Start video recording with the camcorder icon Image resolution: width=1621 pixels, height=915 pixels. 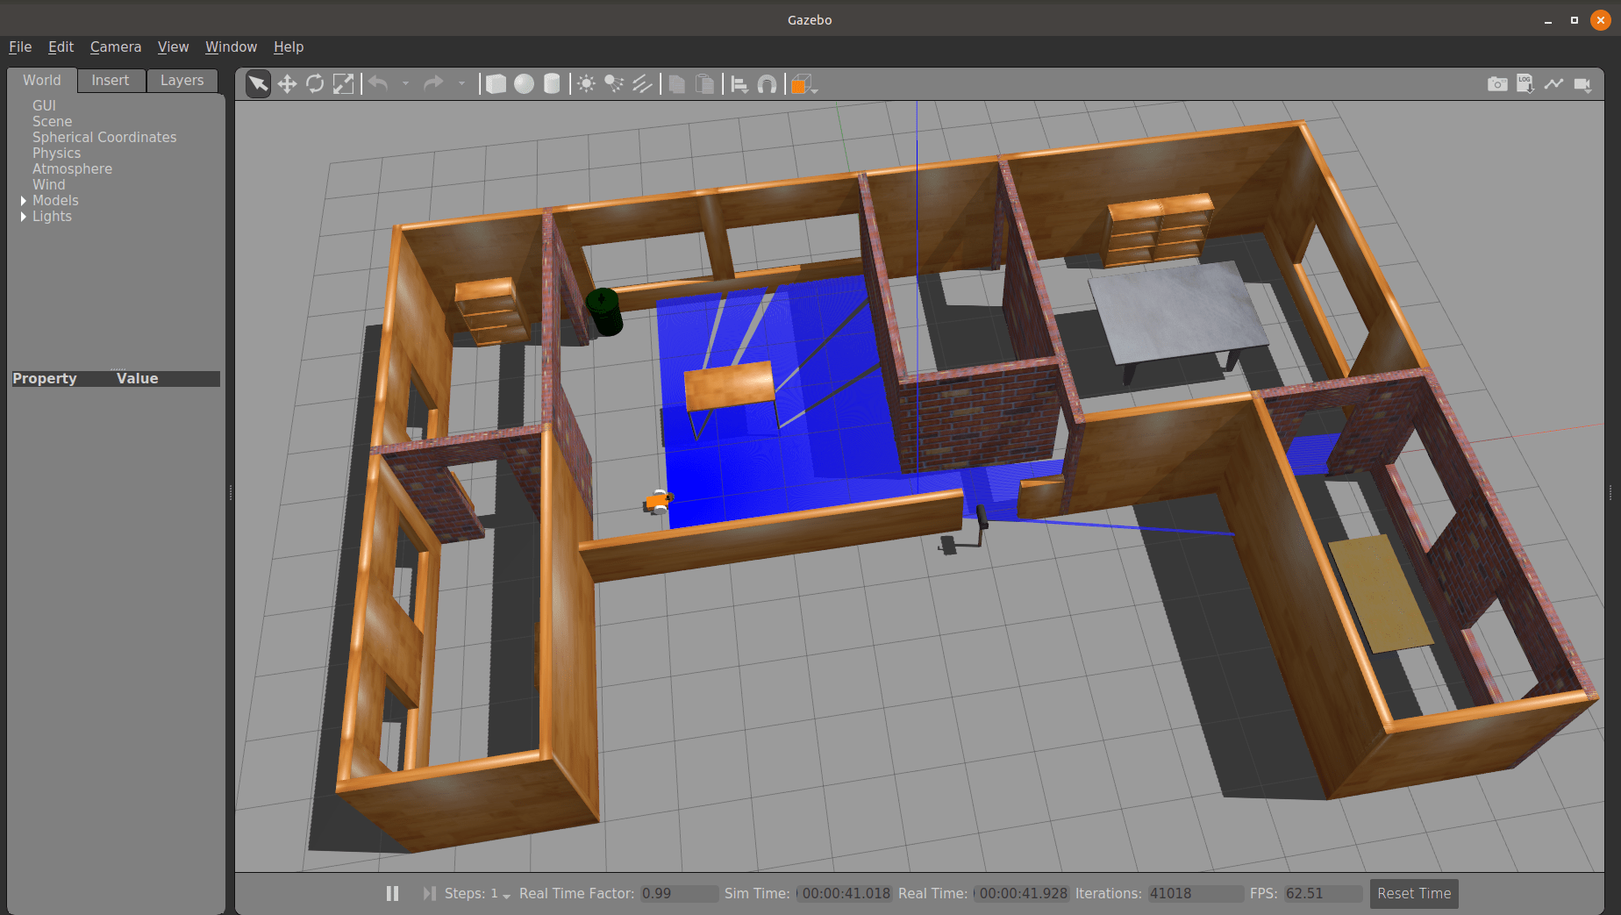(1582, 83)
